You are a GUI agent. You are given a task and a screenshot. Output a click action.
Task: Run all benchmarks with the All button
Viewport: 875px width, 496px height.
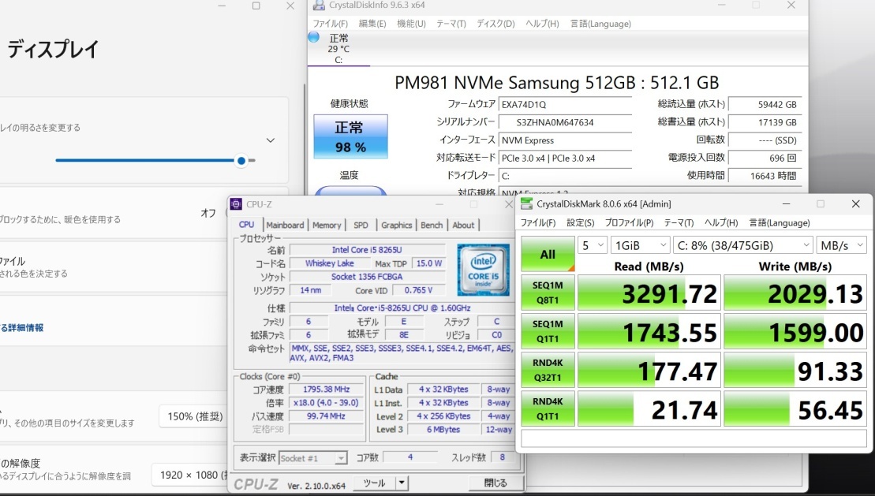pos(548,254)
